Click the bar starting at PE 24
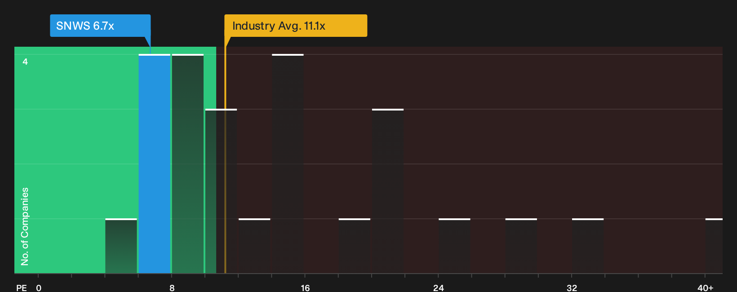Image resolution: width=737 pixels, height=292 pixels. (x=454, y=246)
